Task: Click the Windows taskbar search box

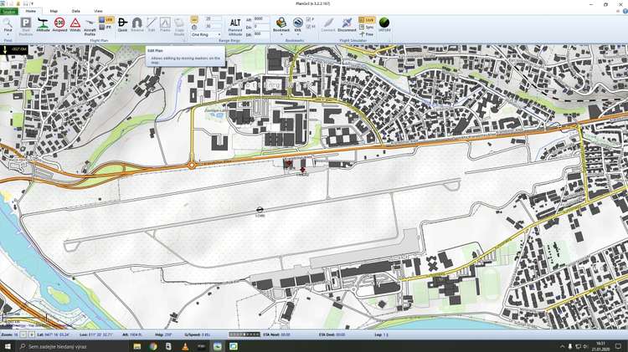Action: 67,346
